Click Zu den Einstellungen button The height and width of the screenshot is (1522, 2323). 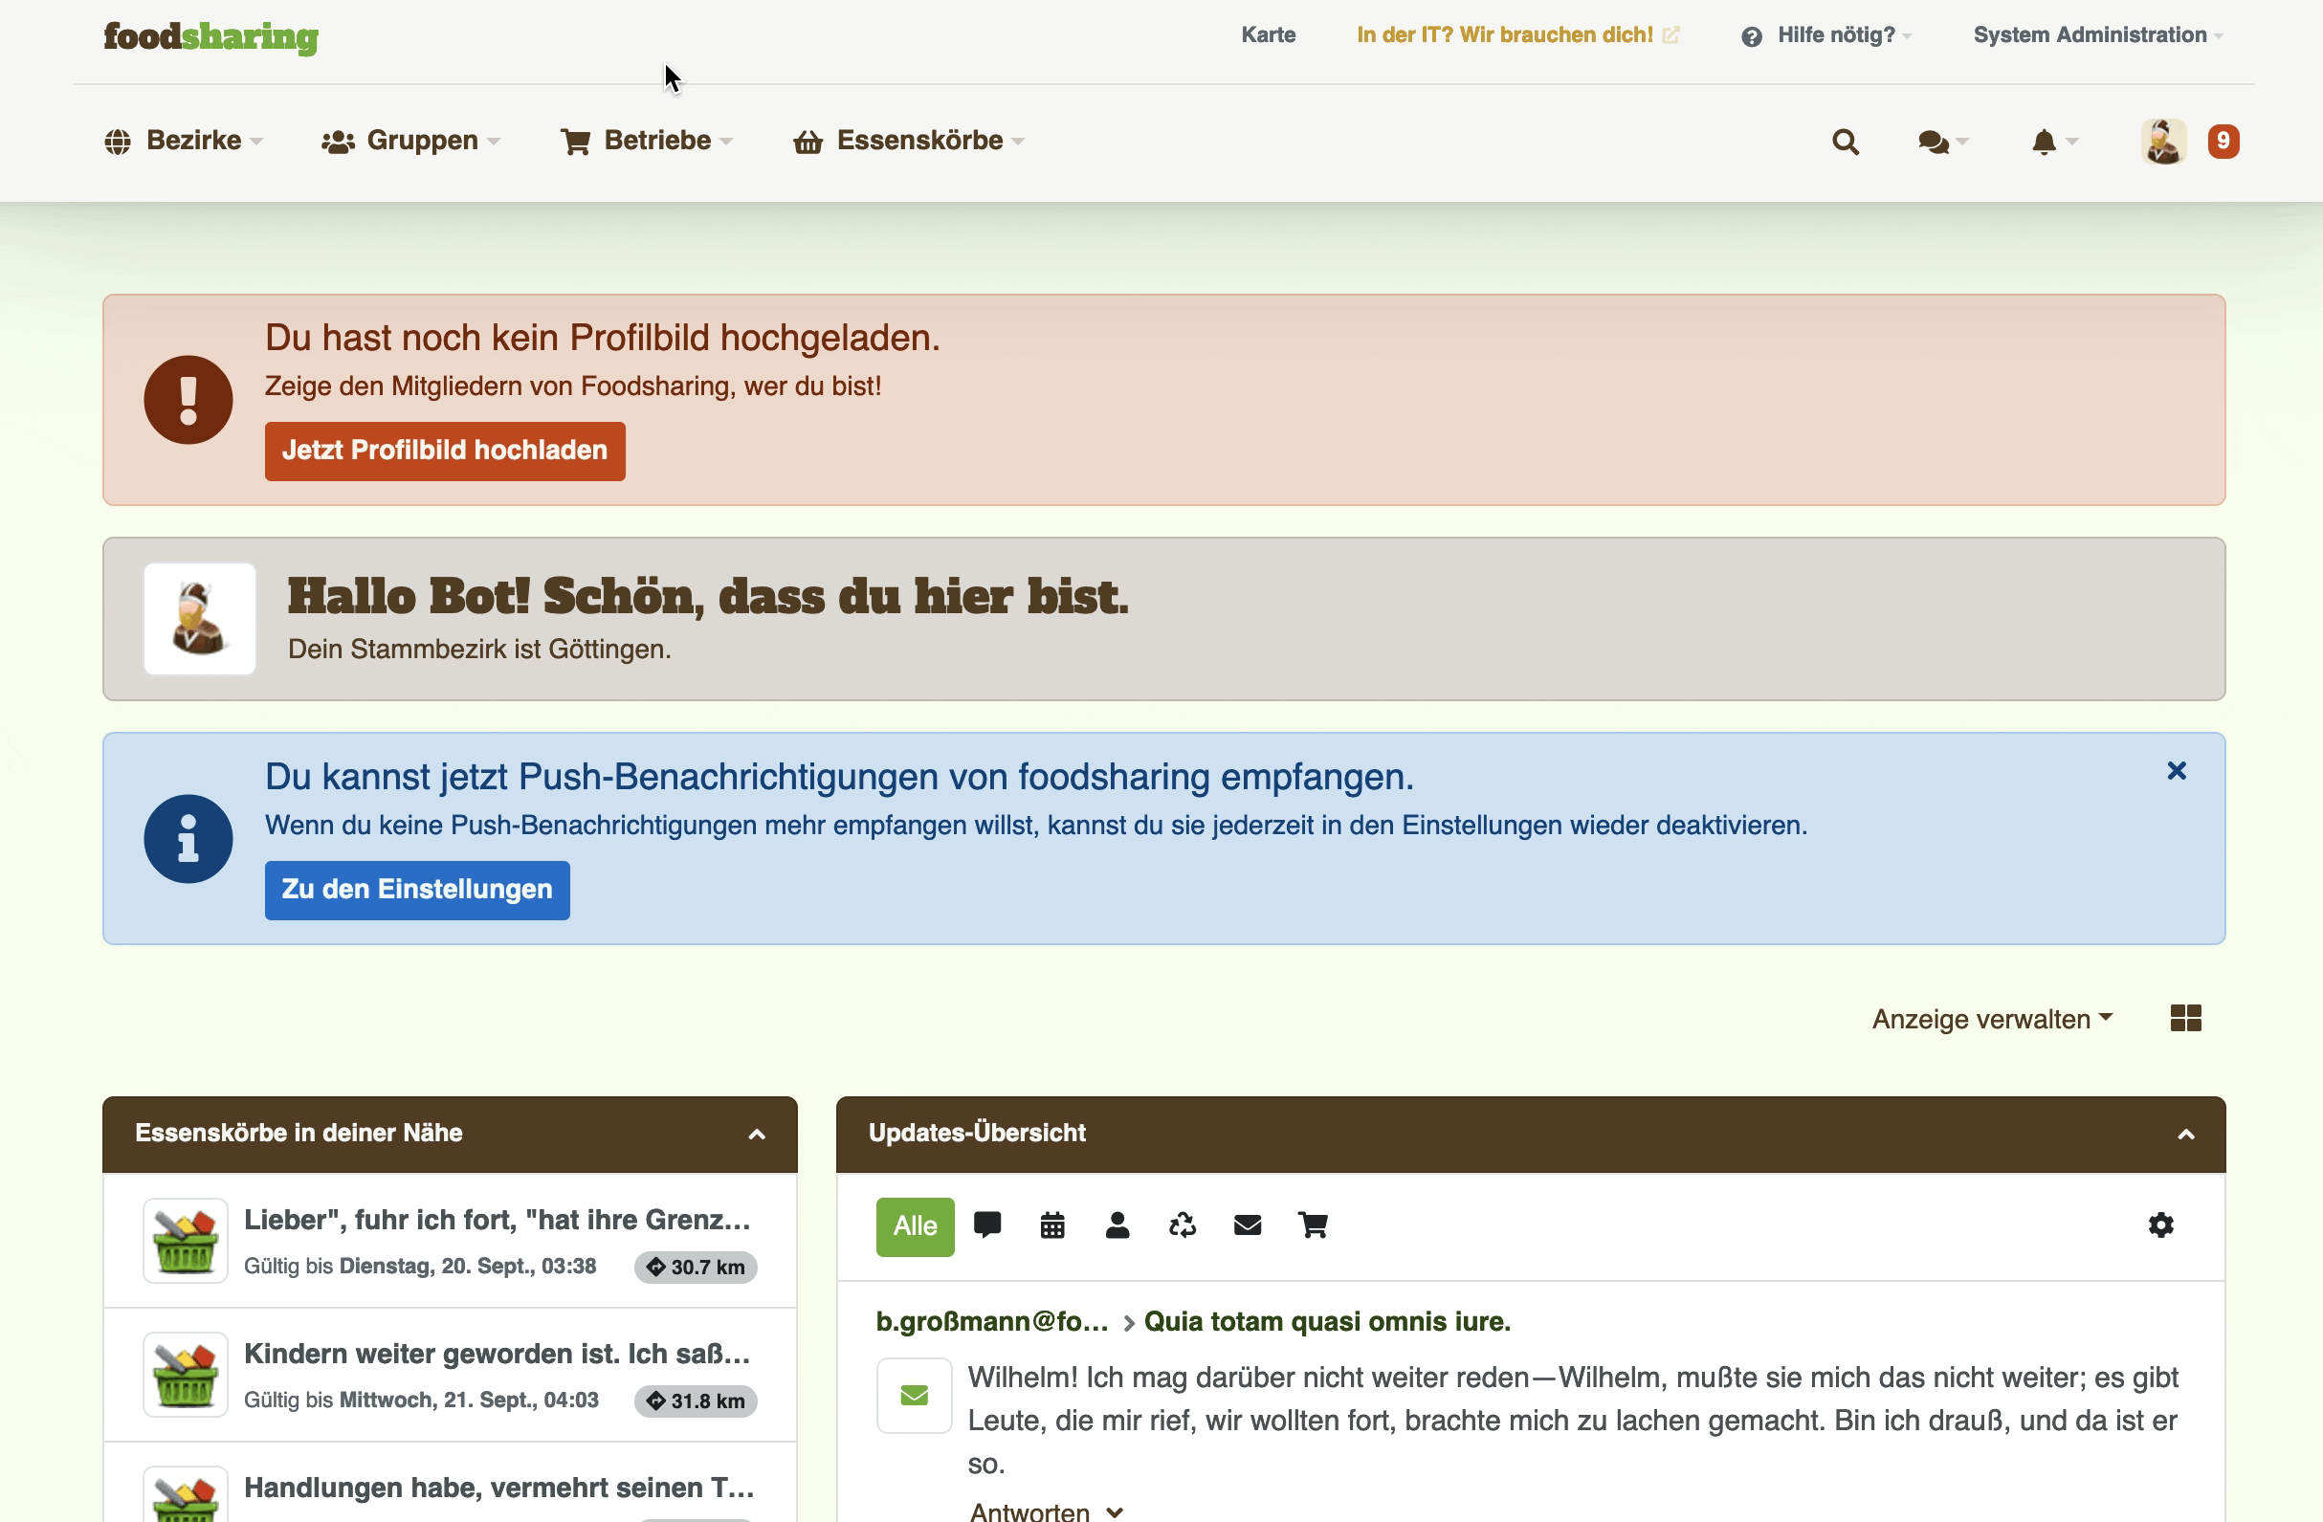point(417,890)
